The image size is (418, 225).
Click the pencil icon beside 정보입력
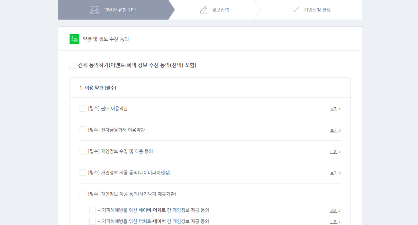point(204,10)
